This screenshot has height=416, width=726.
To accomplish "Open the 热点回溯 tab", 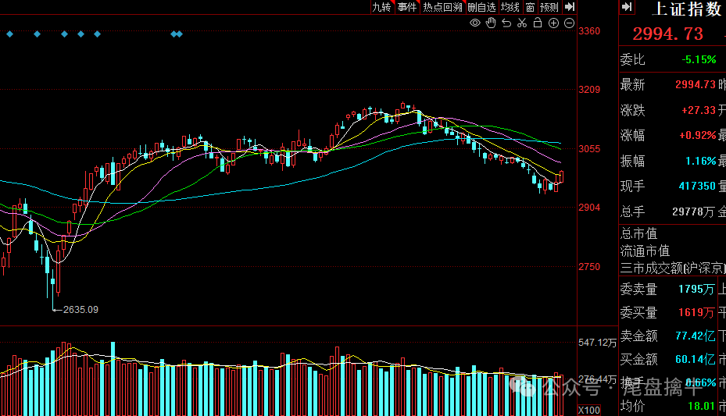I will pyautogui.click(x=442, y=7).
